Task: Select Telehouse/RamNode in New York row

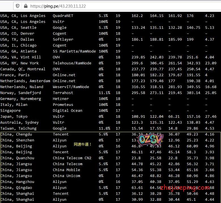Action: [72, 63]
